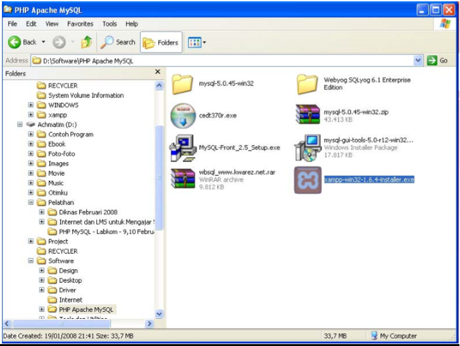Click the horizontal scroll-right arrow in Folders pane
The image size is (460, 346).
coord(149,323)
